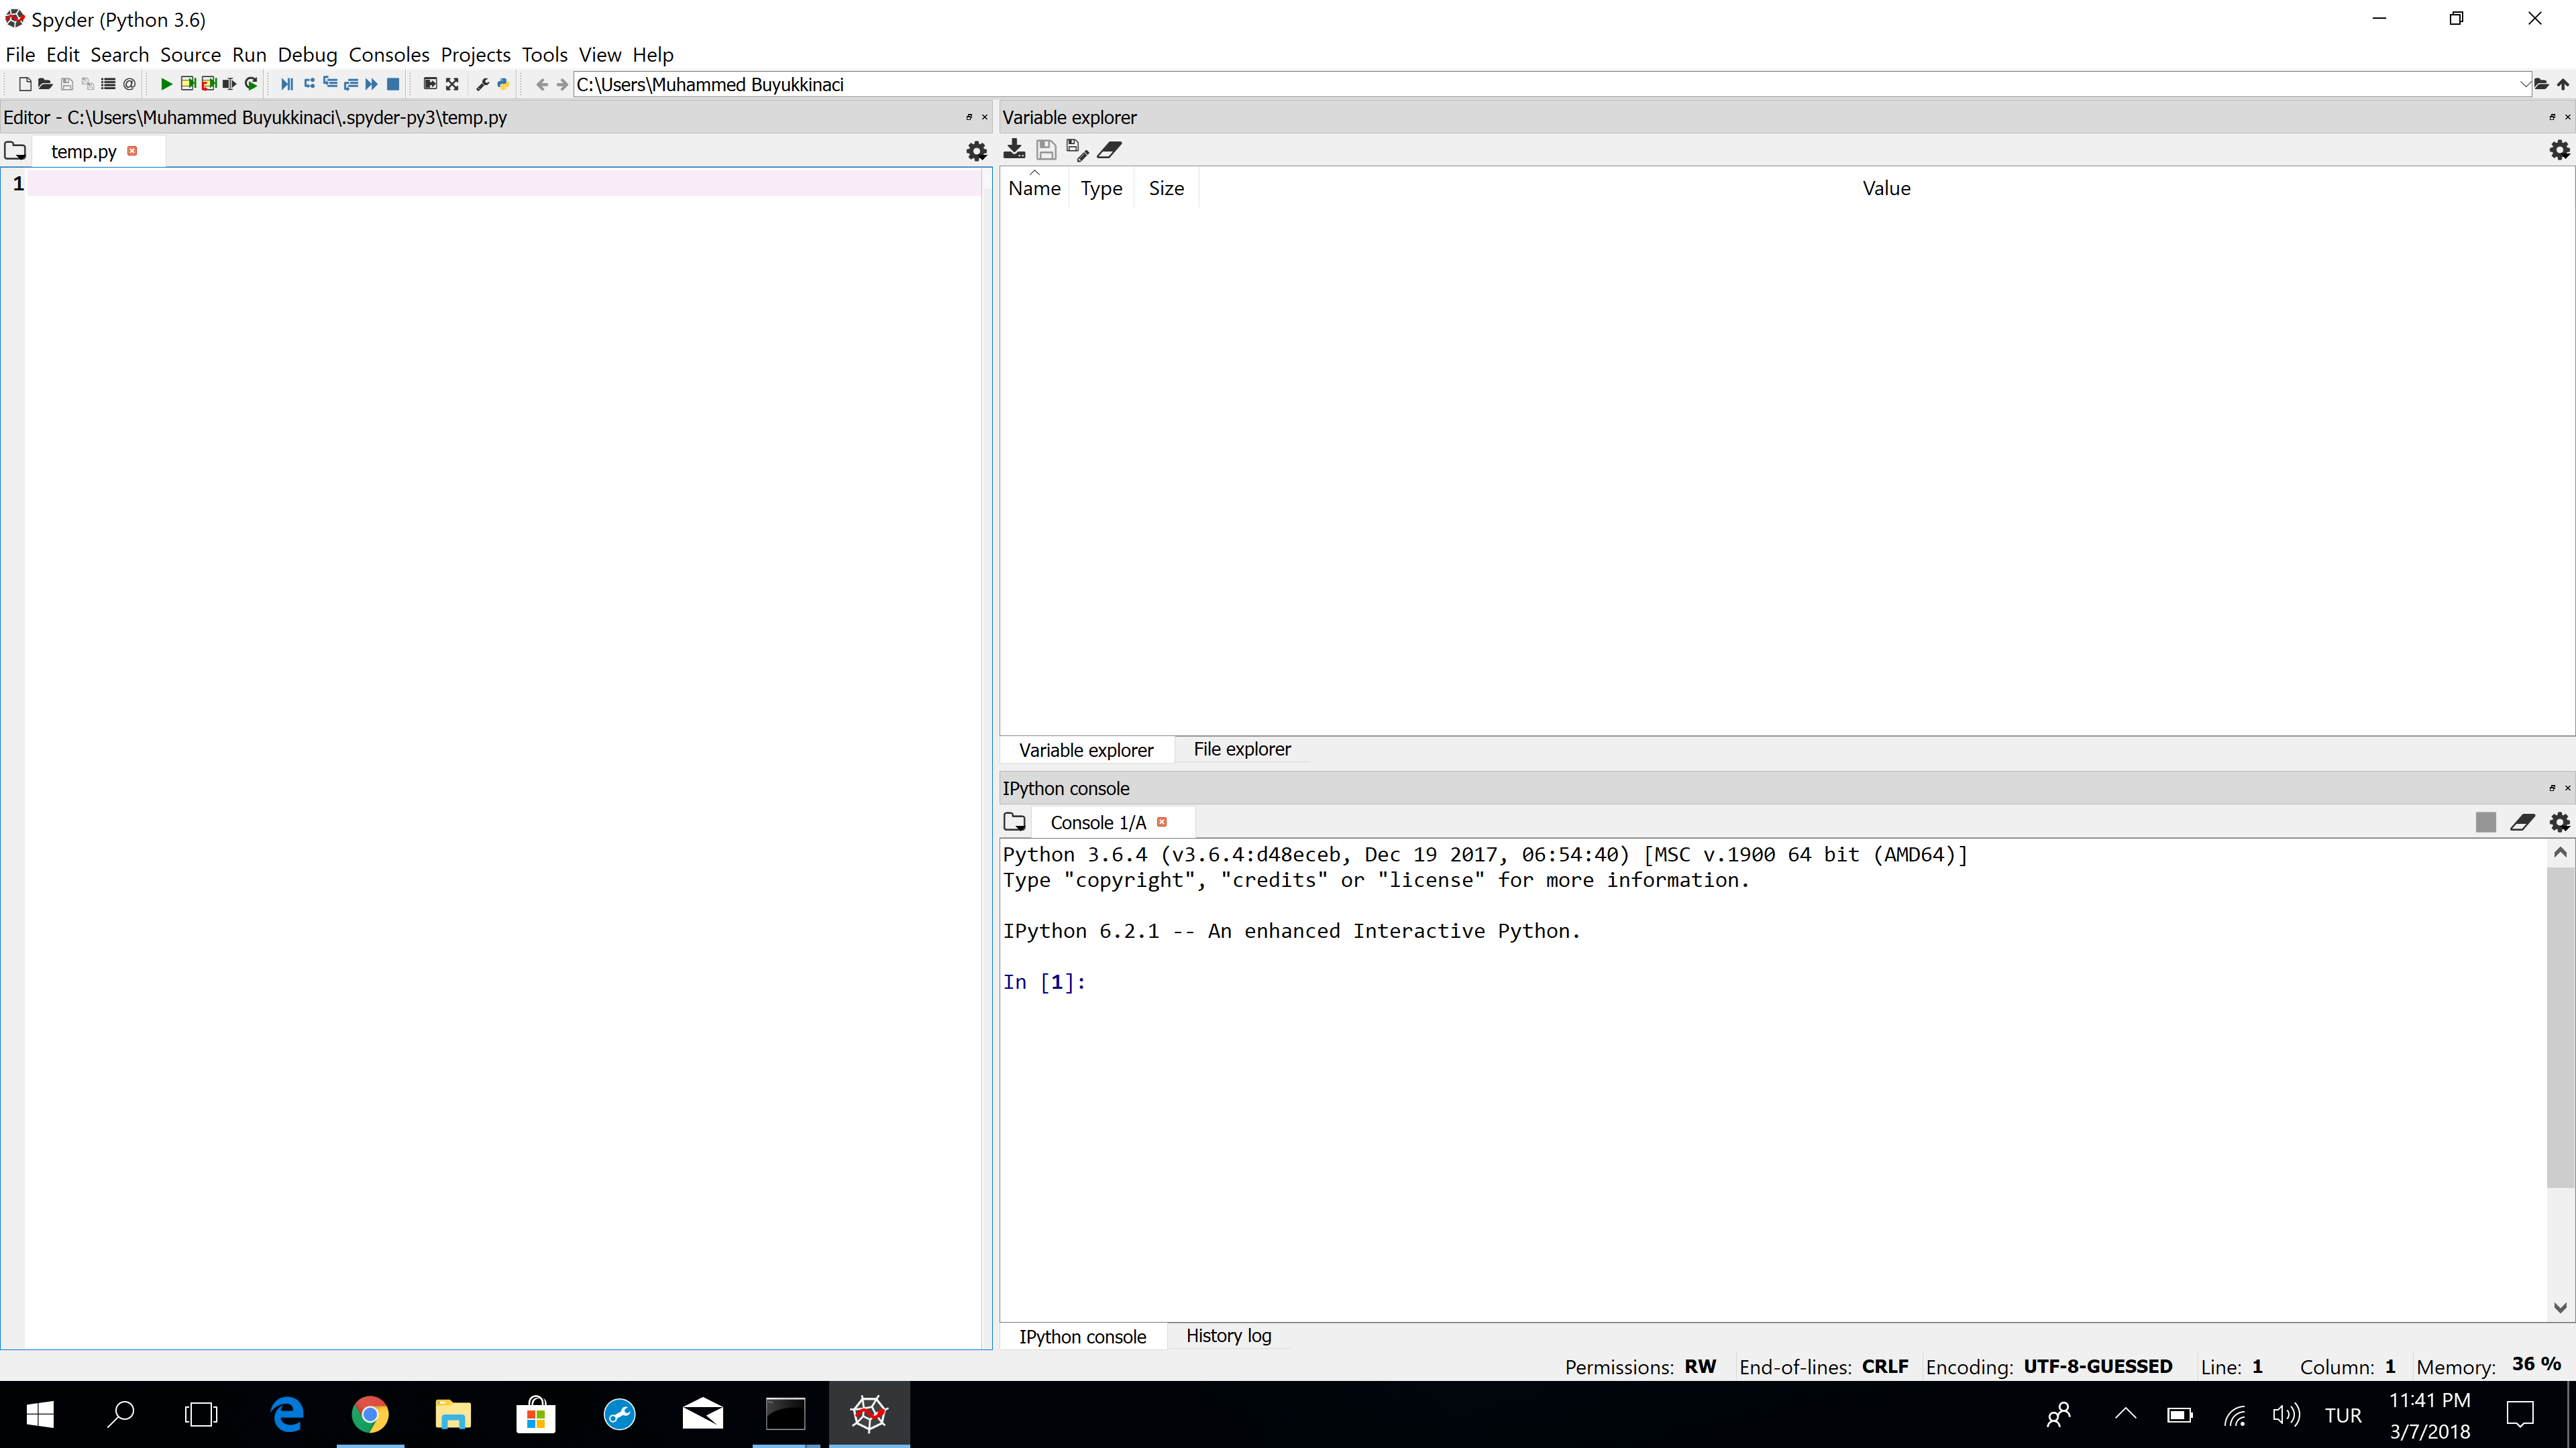
Task: Click the debug continue execution icon
Action: pyautogui.click(x=372, y=85)
